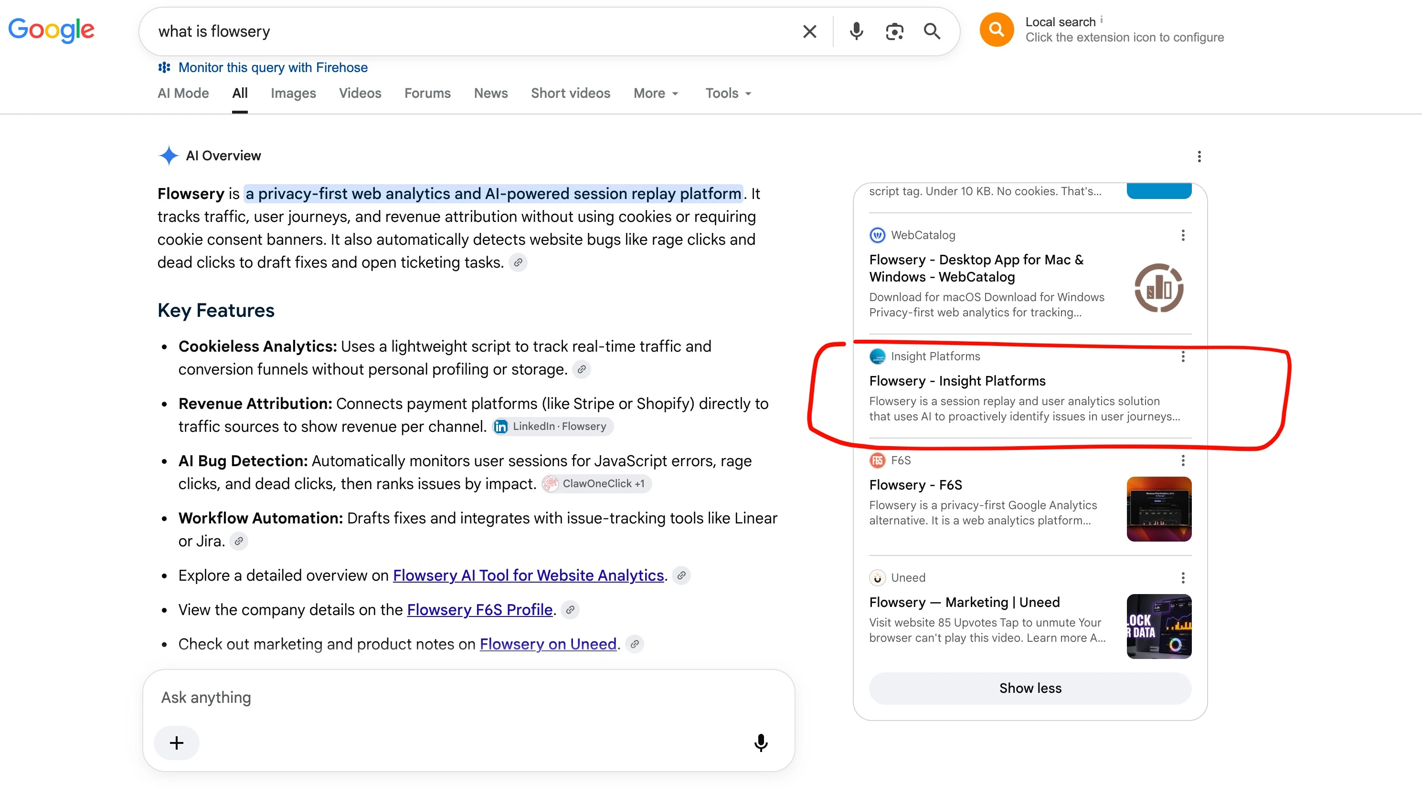Select the All tab
Image resolution: width=1422 pixels, height=794 pixels.
240,93
